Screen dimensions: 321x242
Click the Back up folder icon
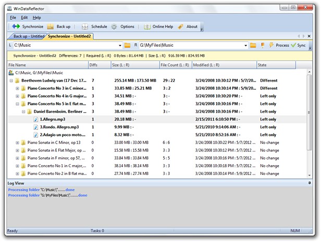pyautogui.click(x=51, y=26)
